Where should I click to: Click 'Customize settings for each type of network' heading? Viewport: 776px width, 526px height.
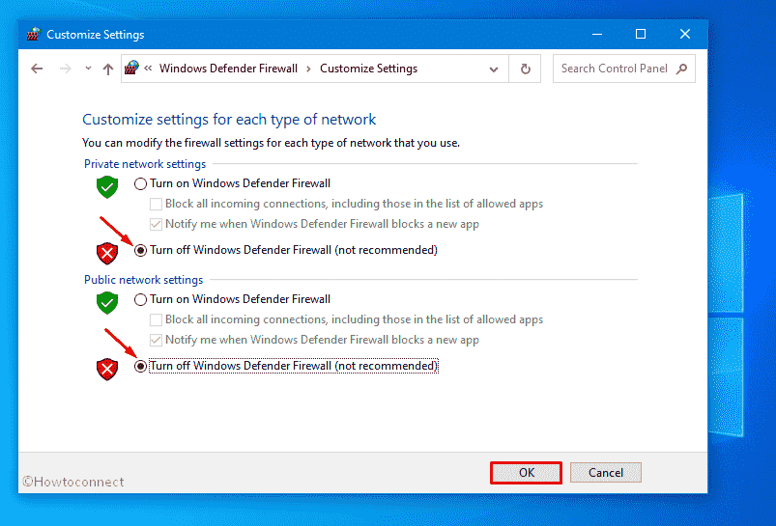click(x=229, y=120)
